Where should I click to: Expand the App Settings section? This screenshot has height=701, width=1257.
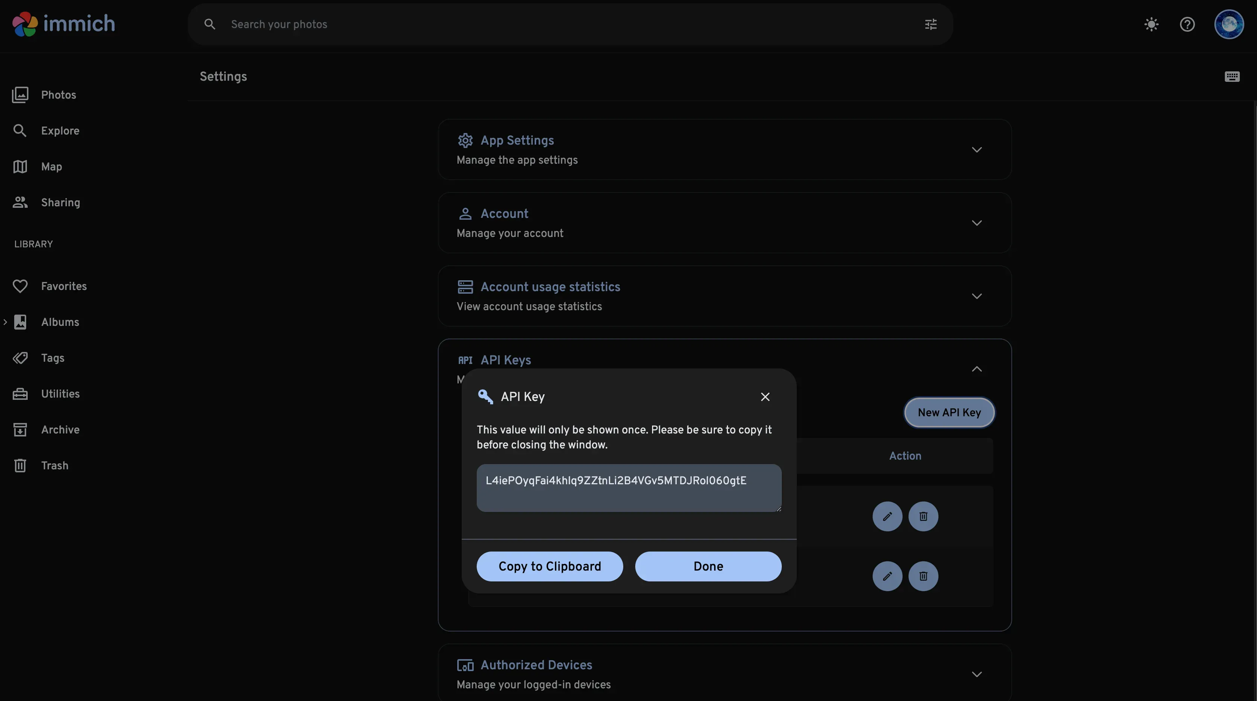click(x=977, y=150)
